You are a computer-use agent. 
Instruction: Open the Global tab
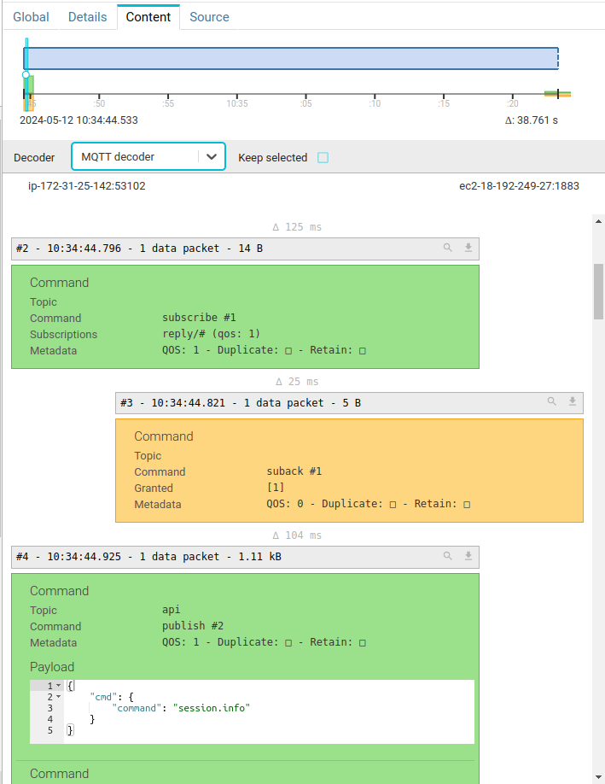click(x=31, y=17)
